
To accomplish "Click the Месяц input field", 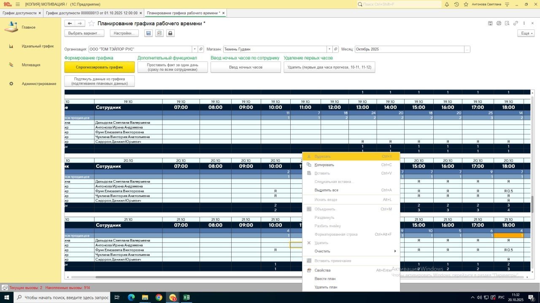I will [x=409, y=49].
